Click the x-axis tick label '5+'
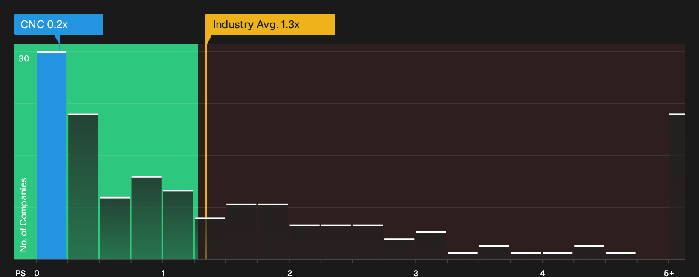 (669, 273)
